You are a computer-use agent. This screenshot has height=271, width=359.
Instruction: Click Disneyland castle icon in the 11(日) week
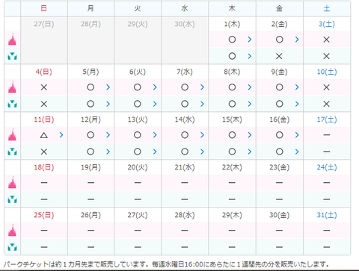[12, 135]
